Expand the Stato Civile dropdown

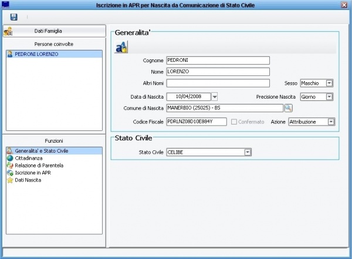pyautogui.click(x=248, y=152)
